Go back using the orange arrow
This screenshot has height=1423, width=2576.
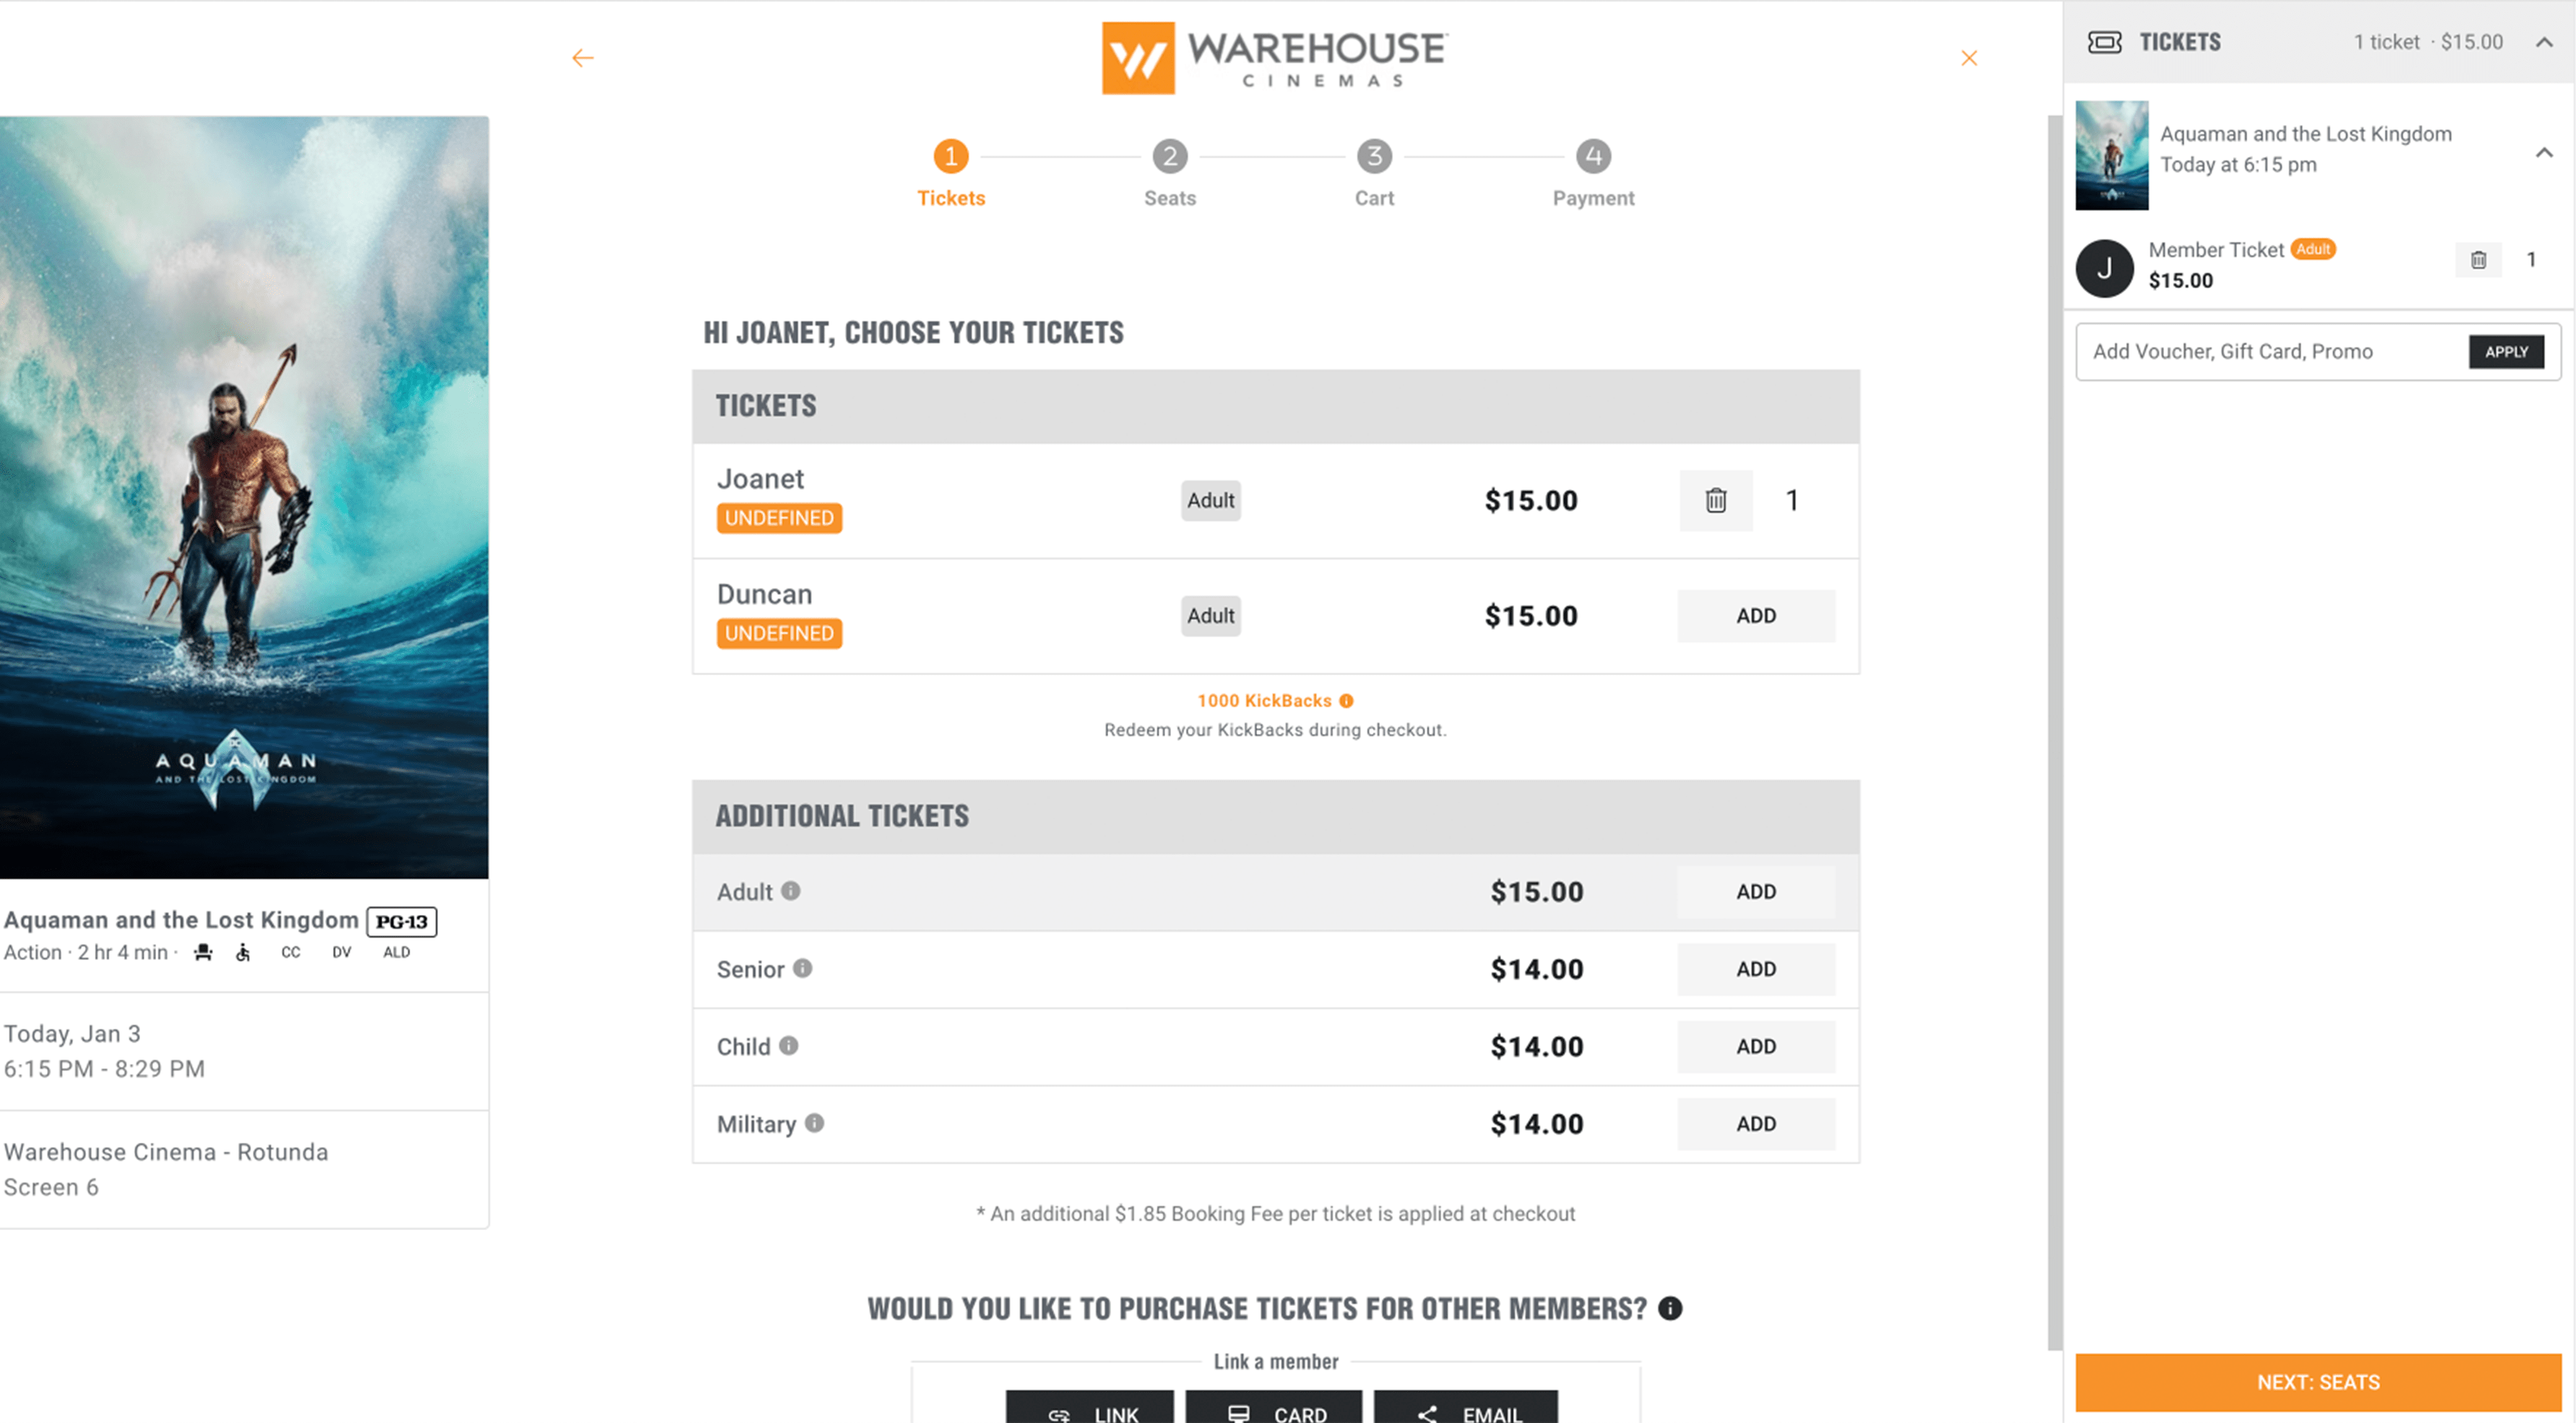coord(583,58)
